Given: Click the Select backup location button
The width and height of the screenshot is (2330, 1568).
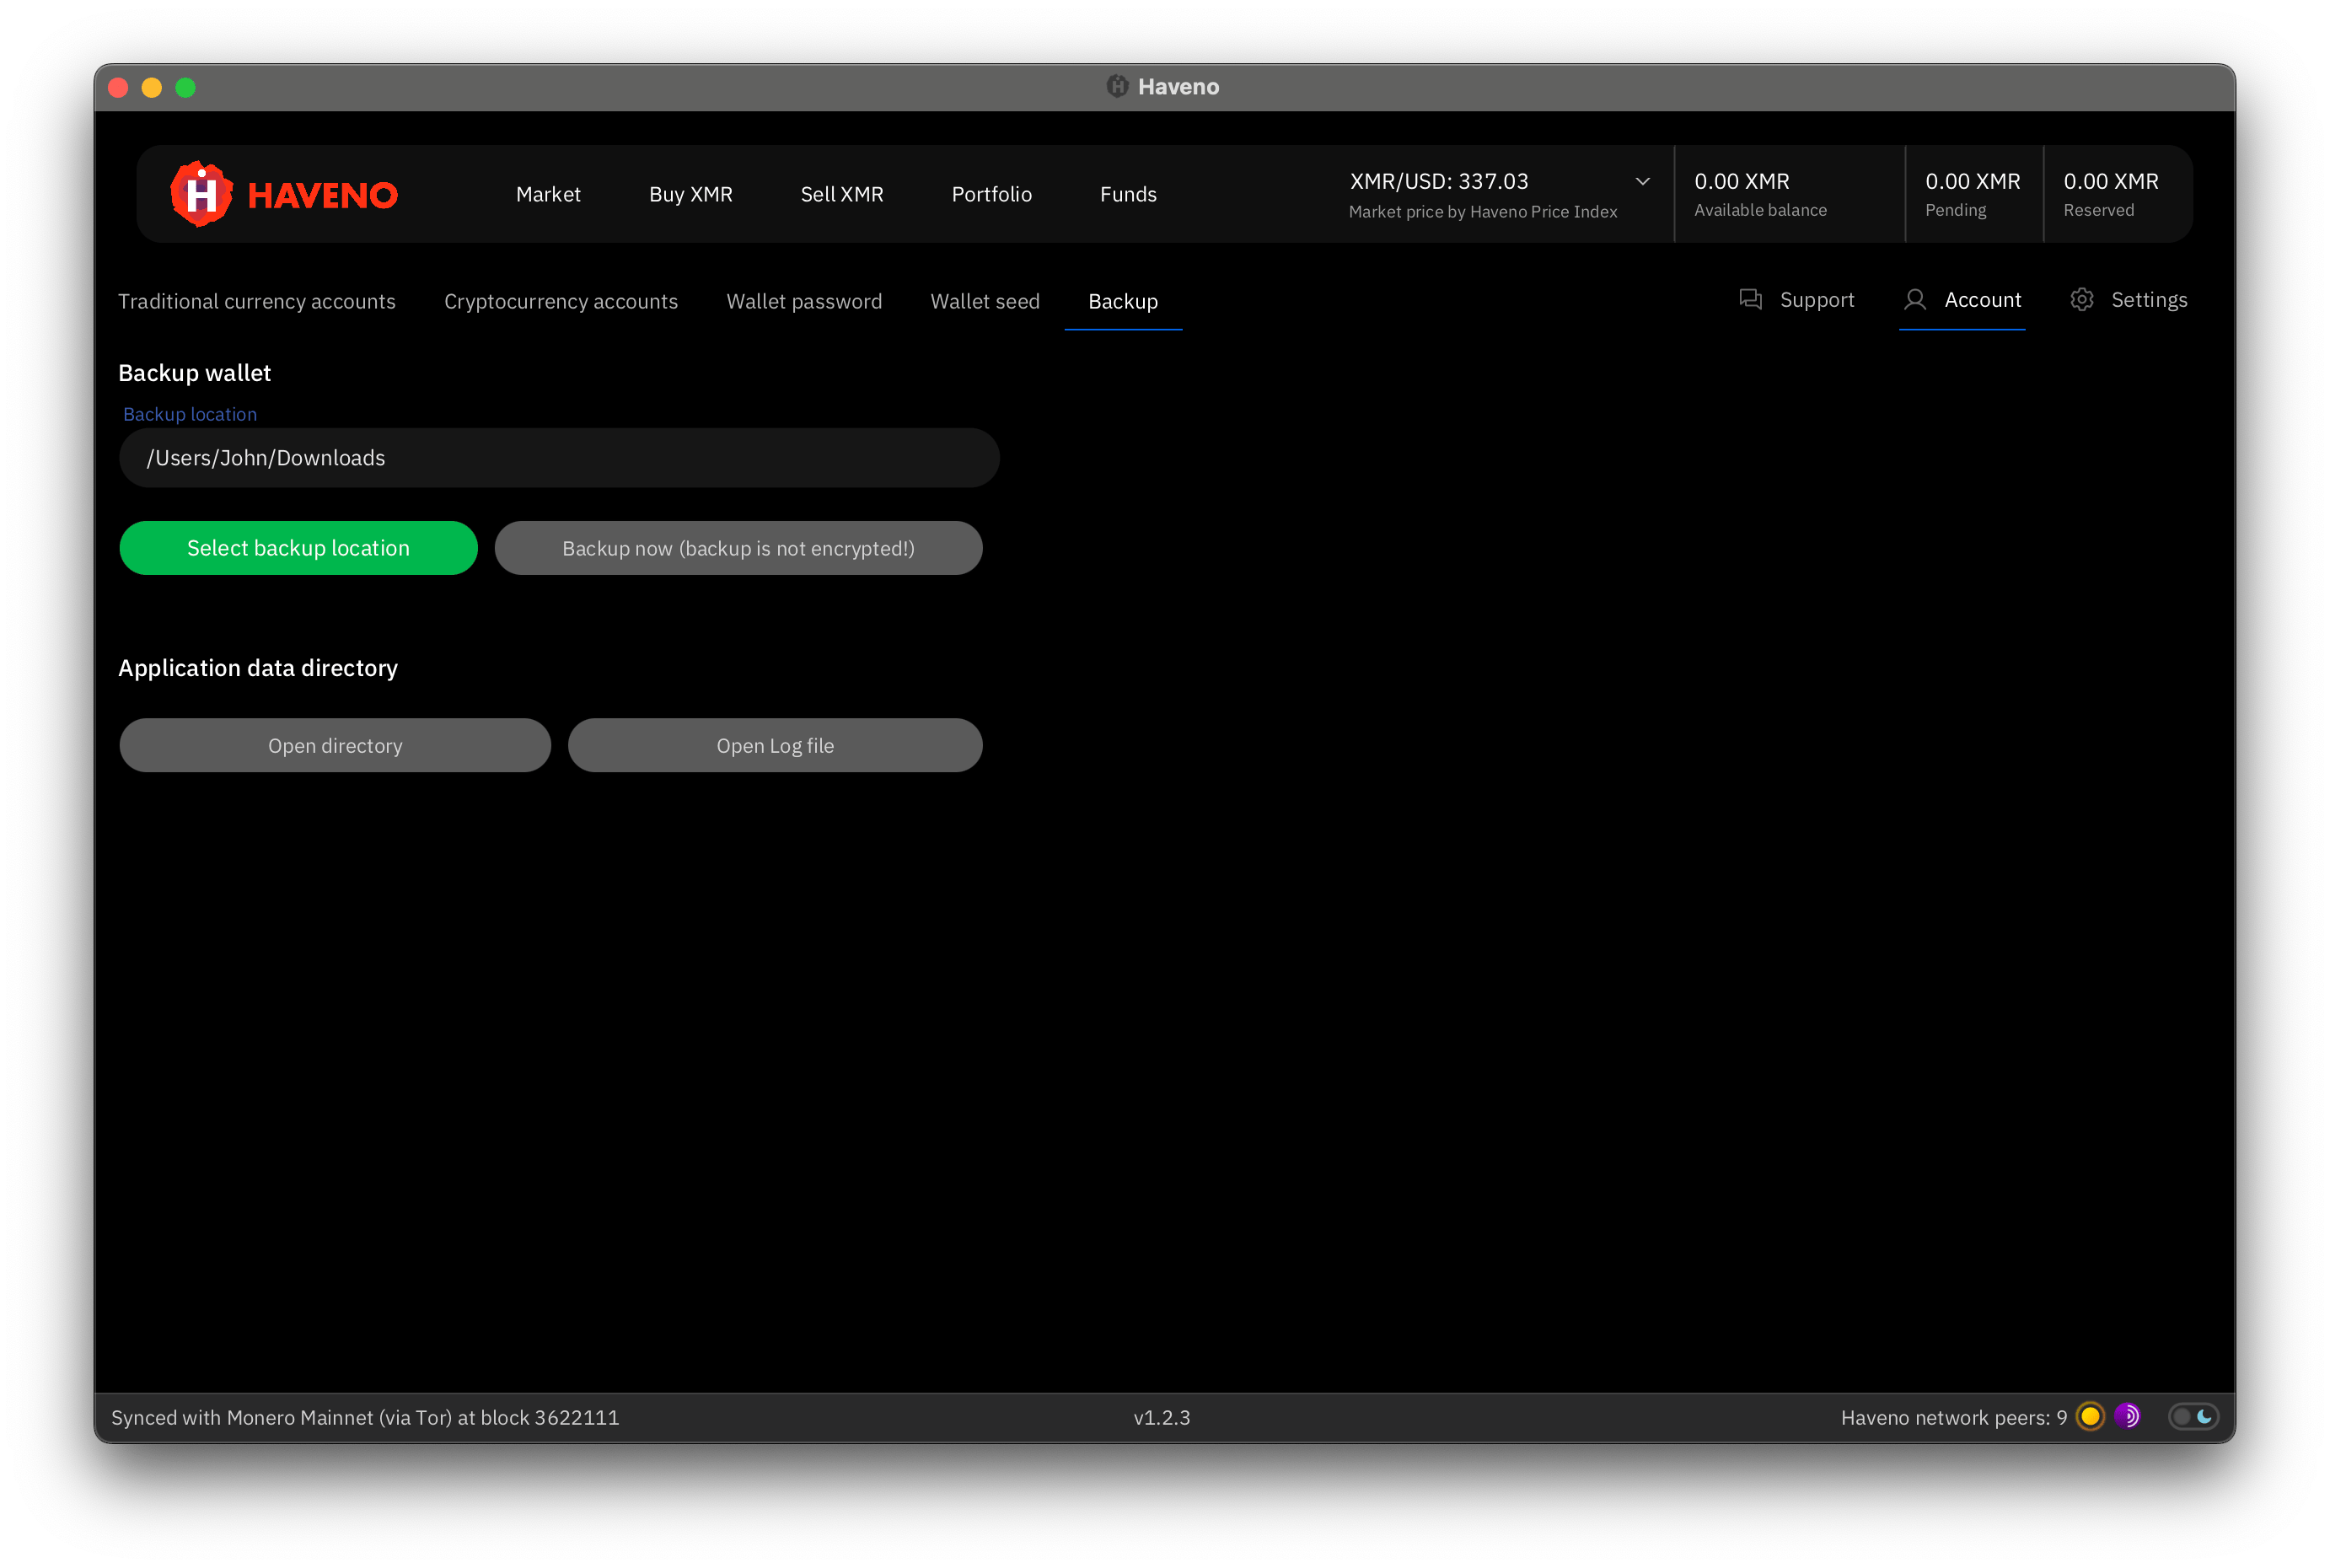Looking at the screenshot, I should pyautogui.click(x=298, y=548).
